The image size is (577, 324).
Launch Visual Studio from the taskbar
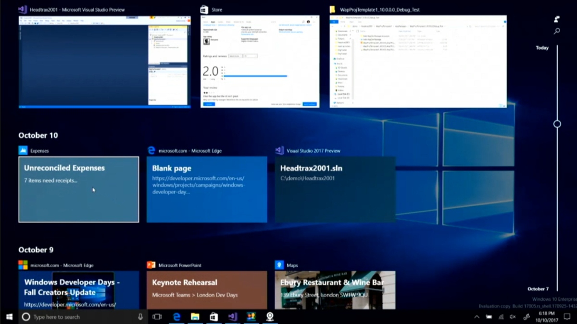point(233,317)
